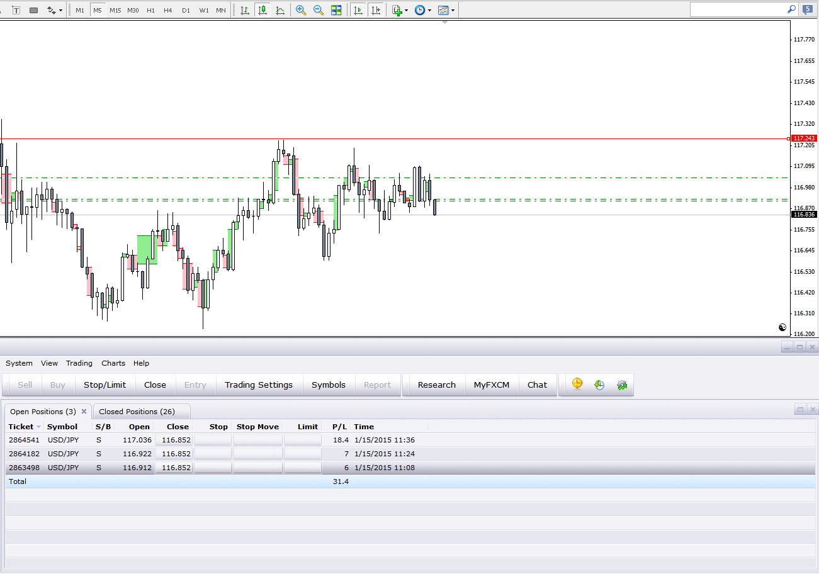Viewport: 819px width, 574px height.
Task: Toggle candlestick chart mode
Action: (x=263, y=10)
